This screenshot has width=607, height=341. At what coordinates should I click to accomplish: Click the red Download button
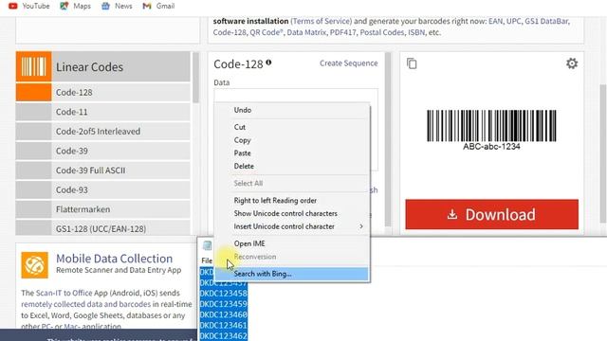[x=491, y=215]
